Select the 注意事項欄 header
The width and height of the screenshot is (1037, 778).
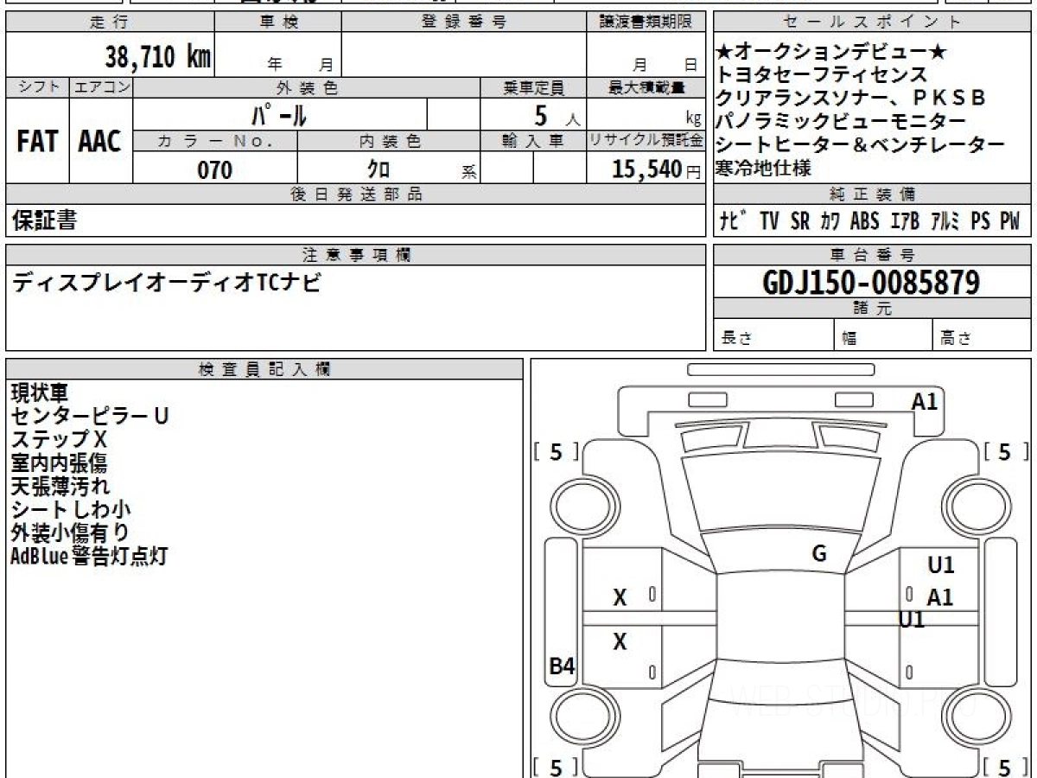(x=356, y=255)
